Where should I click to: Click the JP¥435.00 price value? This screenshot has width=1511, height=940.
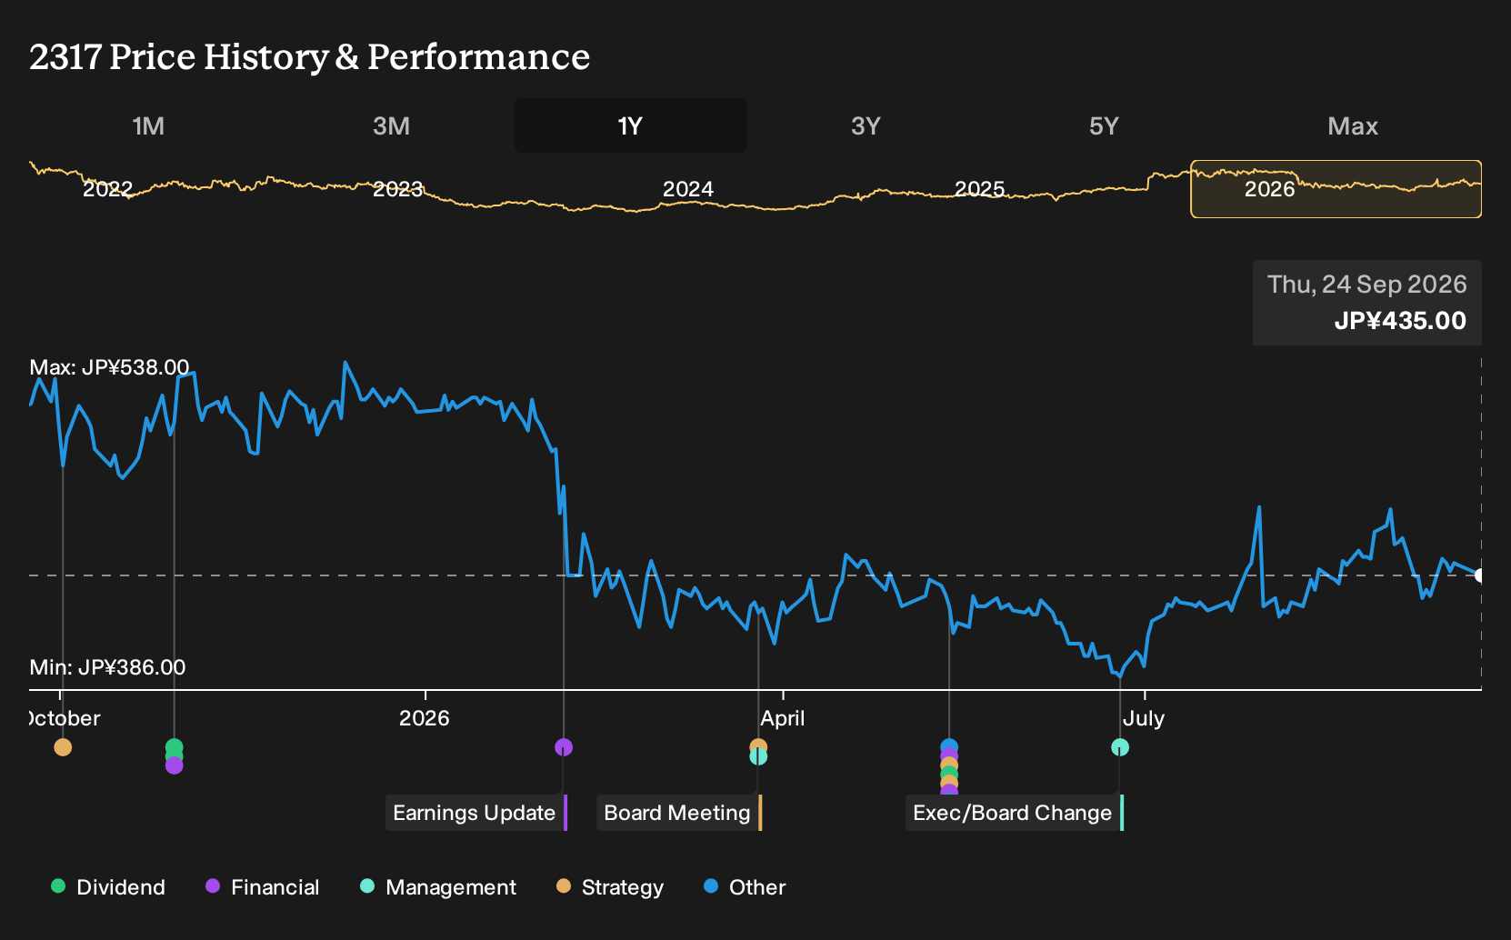(1400, 321)
